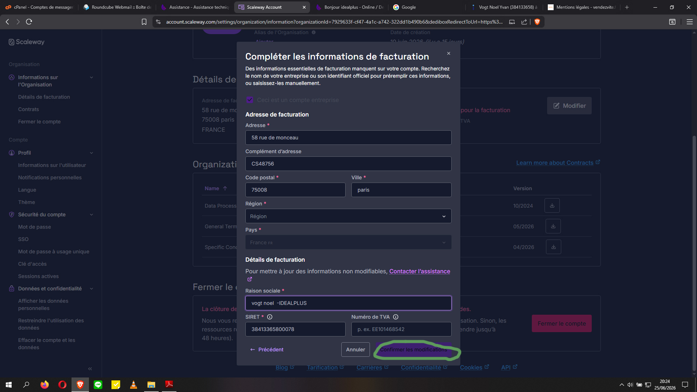Open the Région dropdown
This screenshot has width=697, height=392.
pos(348,216)
